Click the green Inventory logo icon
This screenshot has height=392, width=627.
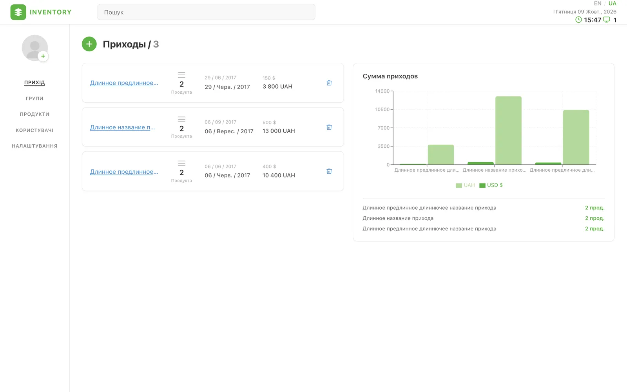[18, 12]
